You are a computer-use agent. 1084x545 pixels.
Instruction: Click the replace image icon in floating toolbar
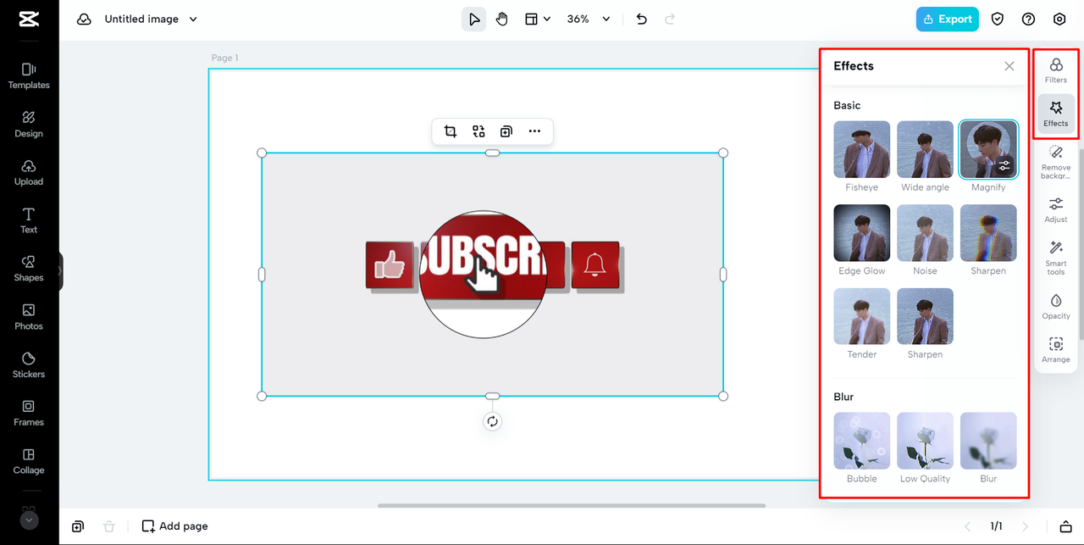[x=478, y=131]
